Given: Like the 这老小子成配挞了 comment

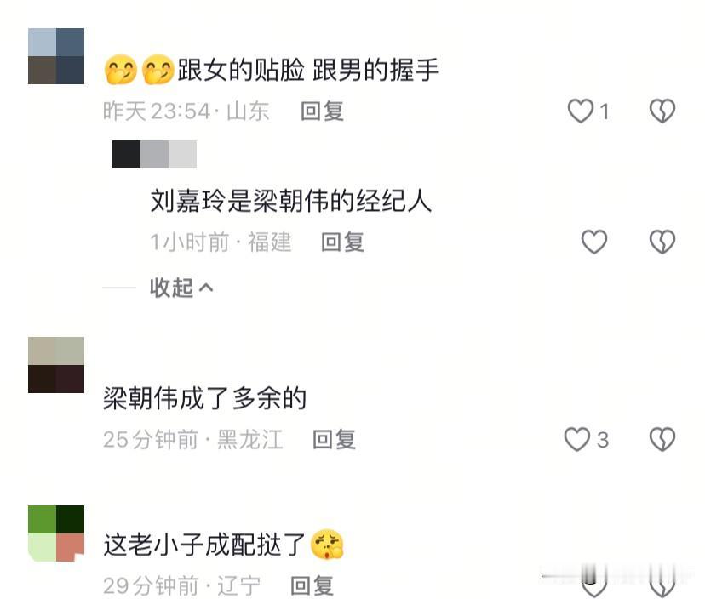Looking at the screenshot, I should (594, 585).
